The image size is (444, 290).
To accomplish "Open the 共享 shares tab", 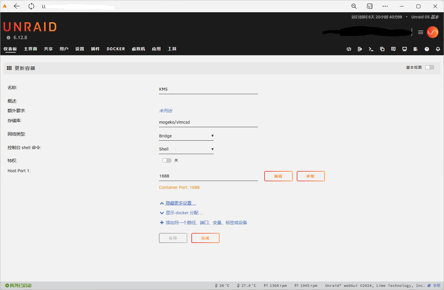I will [48, 49].
